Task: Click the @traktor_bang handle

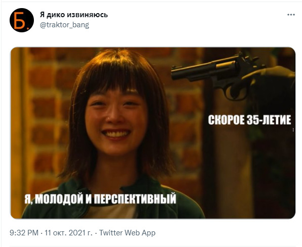Action: click(65, 25)
